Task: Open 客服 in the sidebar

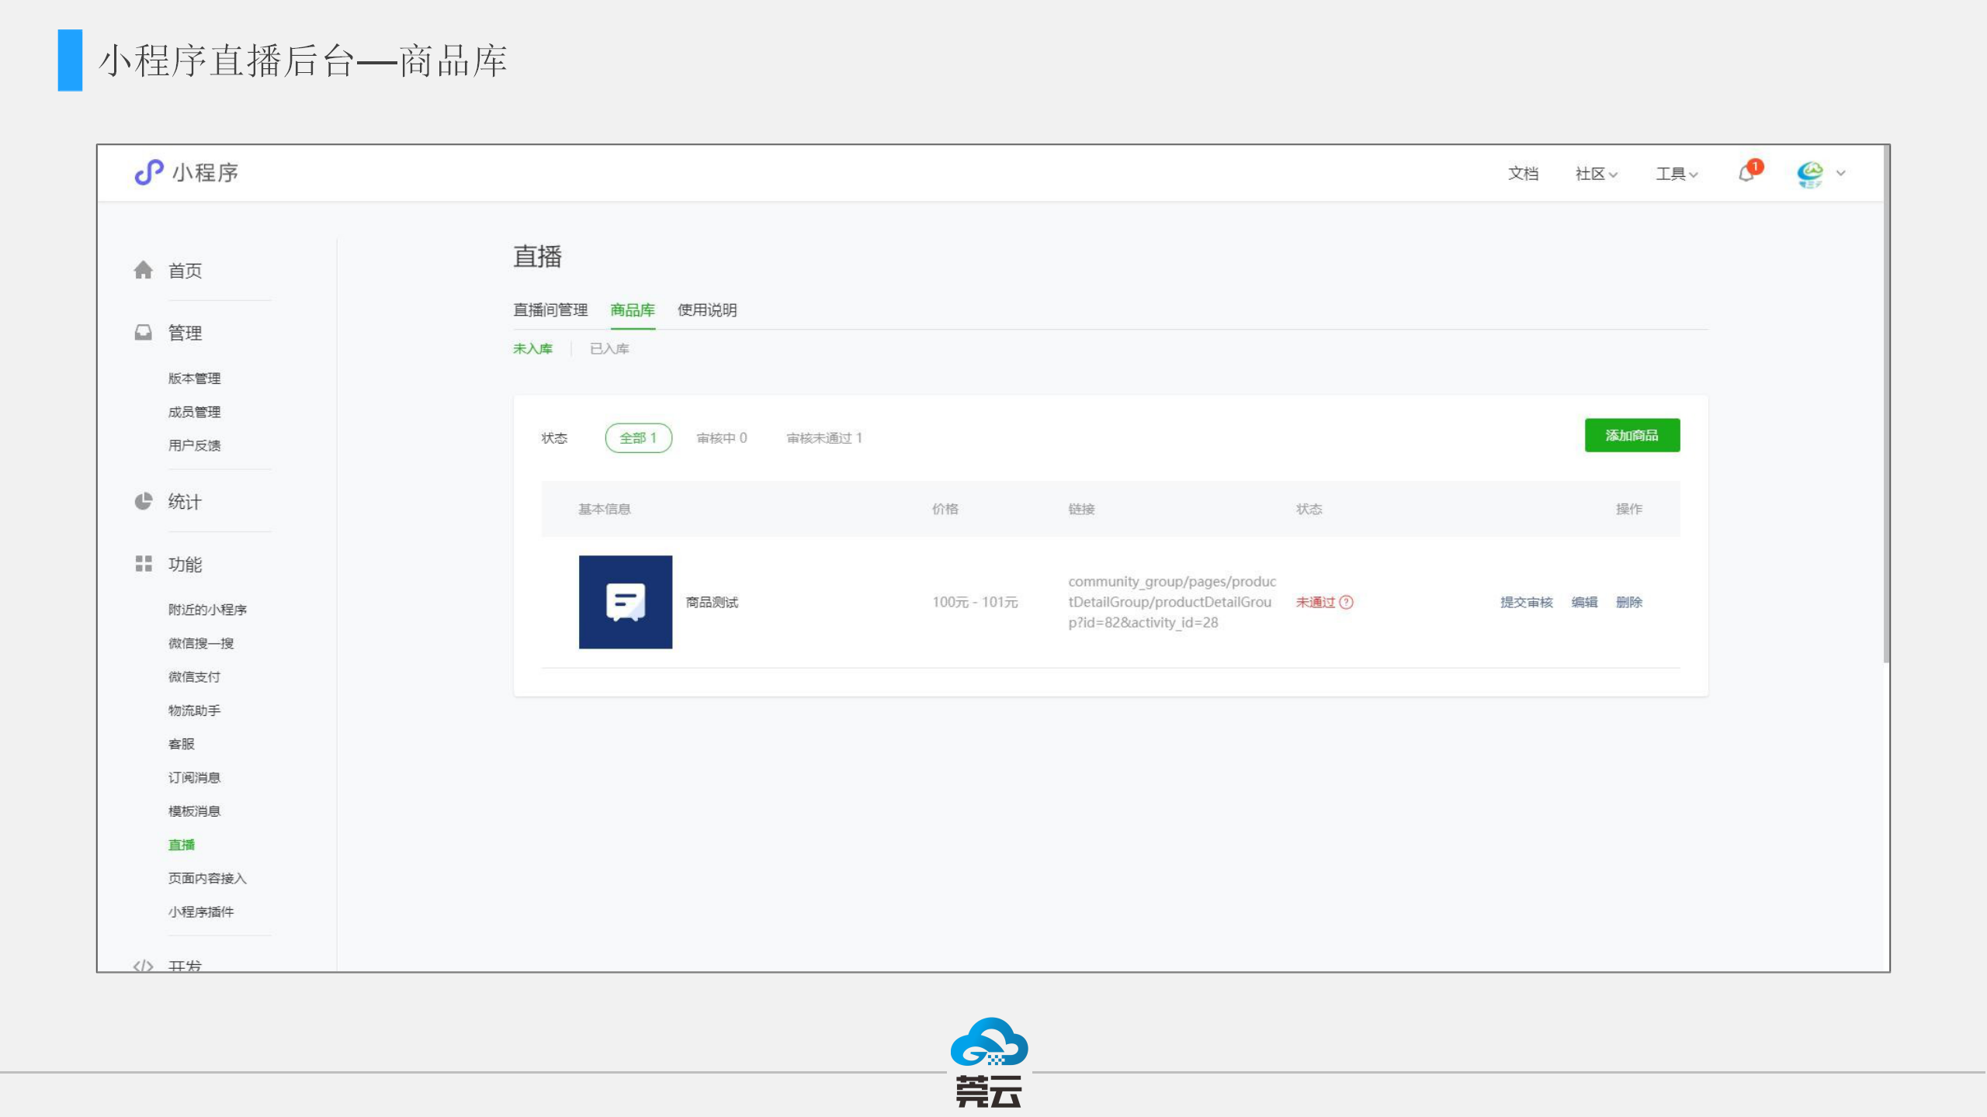Action: 181,744
